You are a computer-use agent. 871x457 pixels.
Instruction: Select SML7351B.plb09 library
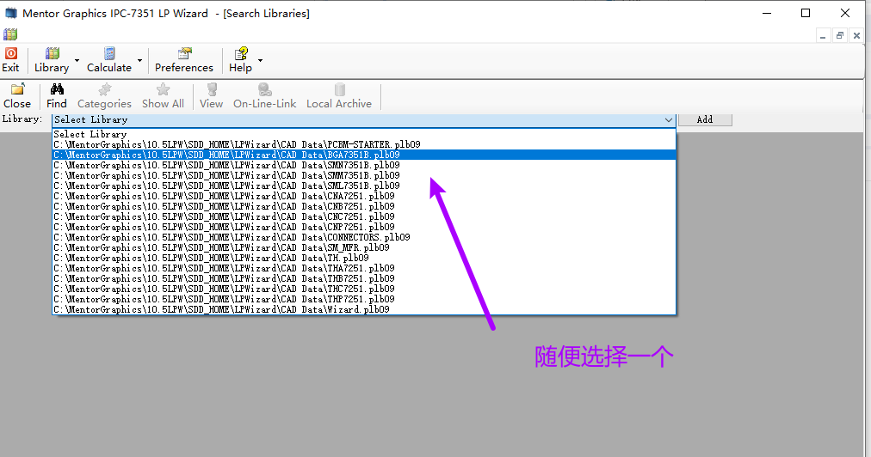pyautogui.click(x=364, y=186)
